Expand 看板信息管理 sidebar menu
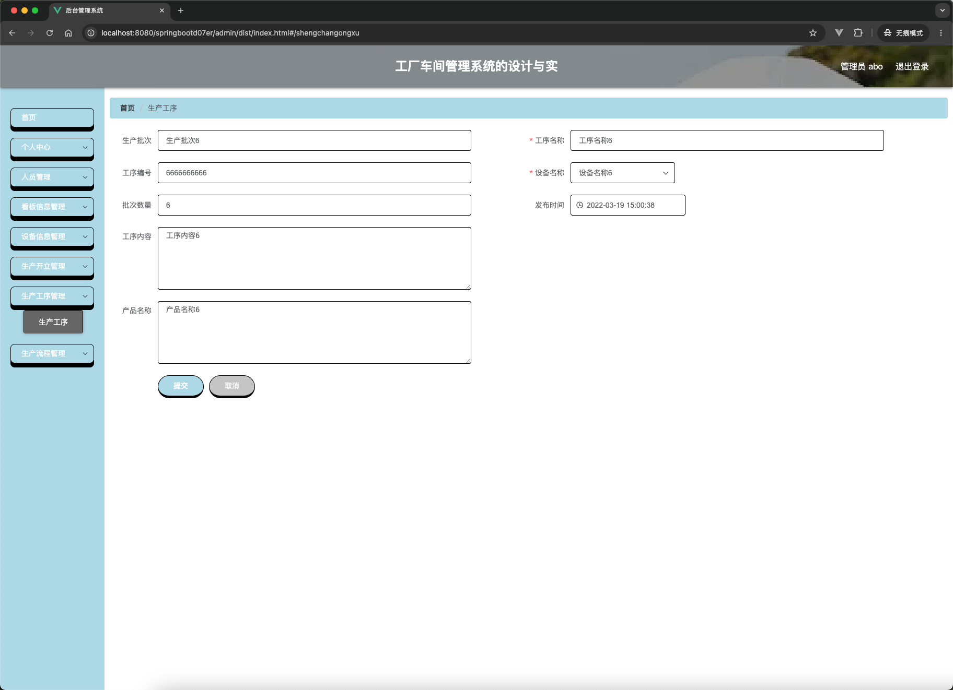Viewport: 953px width, 690px height. (x=52, y=207)
